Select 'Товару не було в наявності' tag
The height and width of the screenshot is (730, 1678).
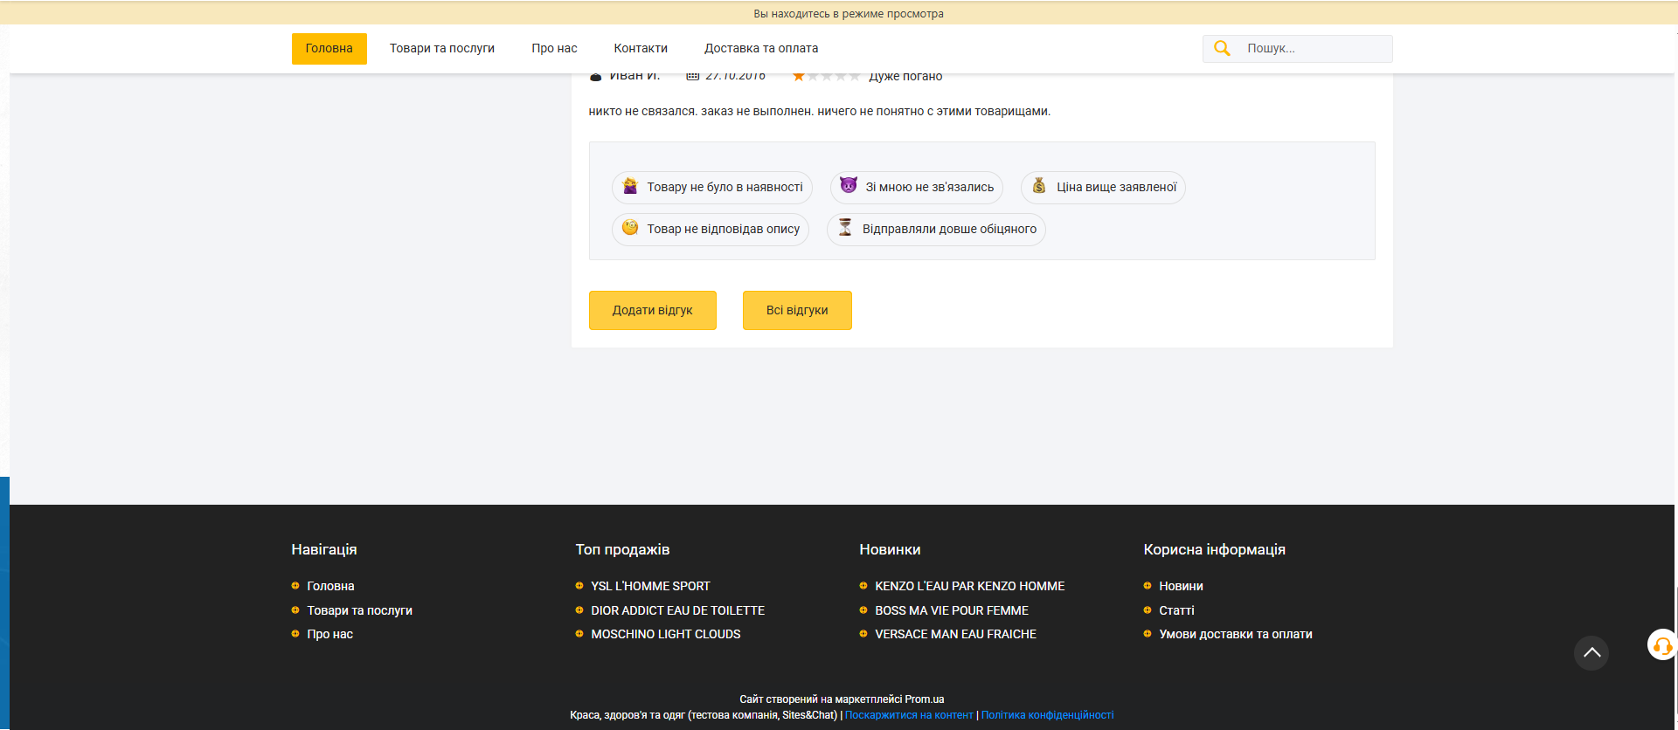pos(712,188)
